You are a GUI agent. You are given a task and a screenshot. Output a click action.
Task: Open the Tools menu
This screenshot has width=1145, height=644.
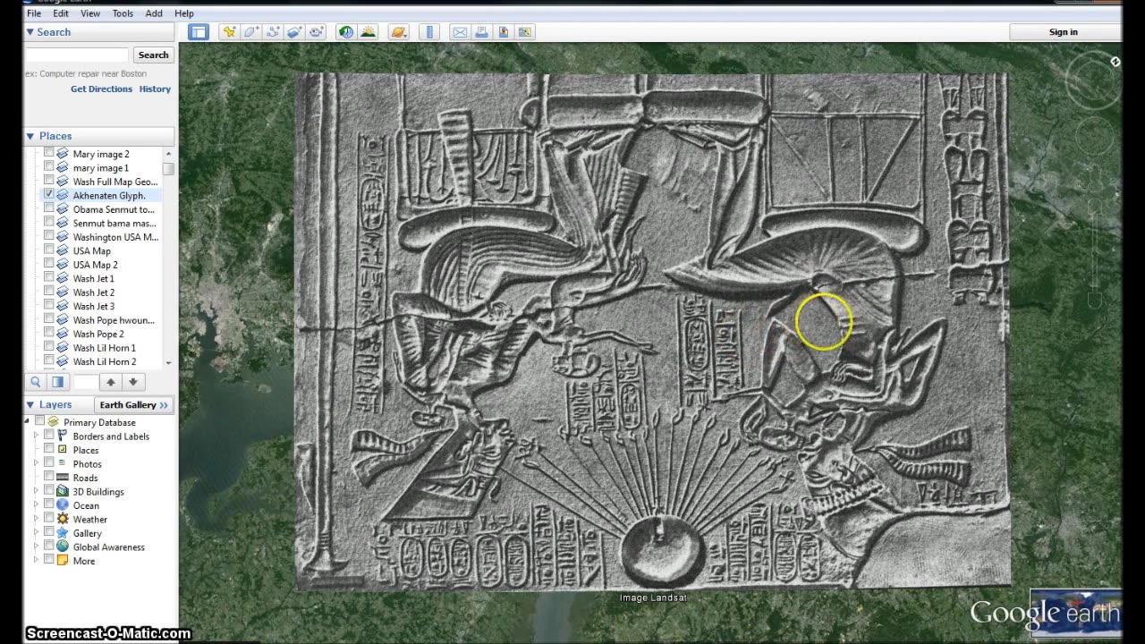point(123,13)
